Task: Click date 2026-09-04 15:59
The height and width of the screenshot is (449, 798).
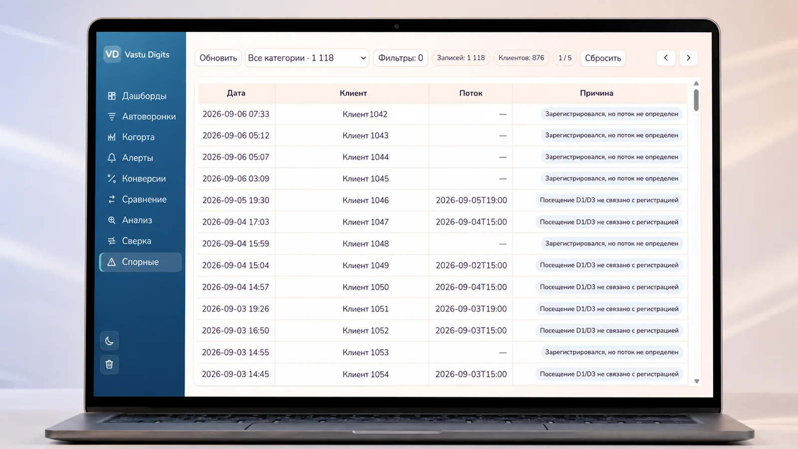Action: click(x=235, y=244)
